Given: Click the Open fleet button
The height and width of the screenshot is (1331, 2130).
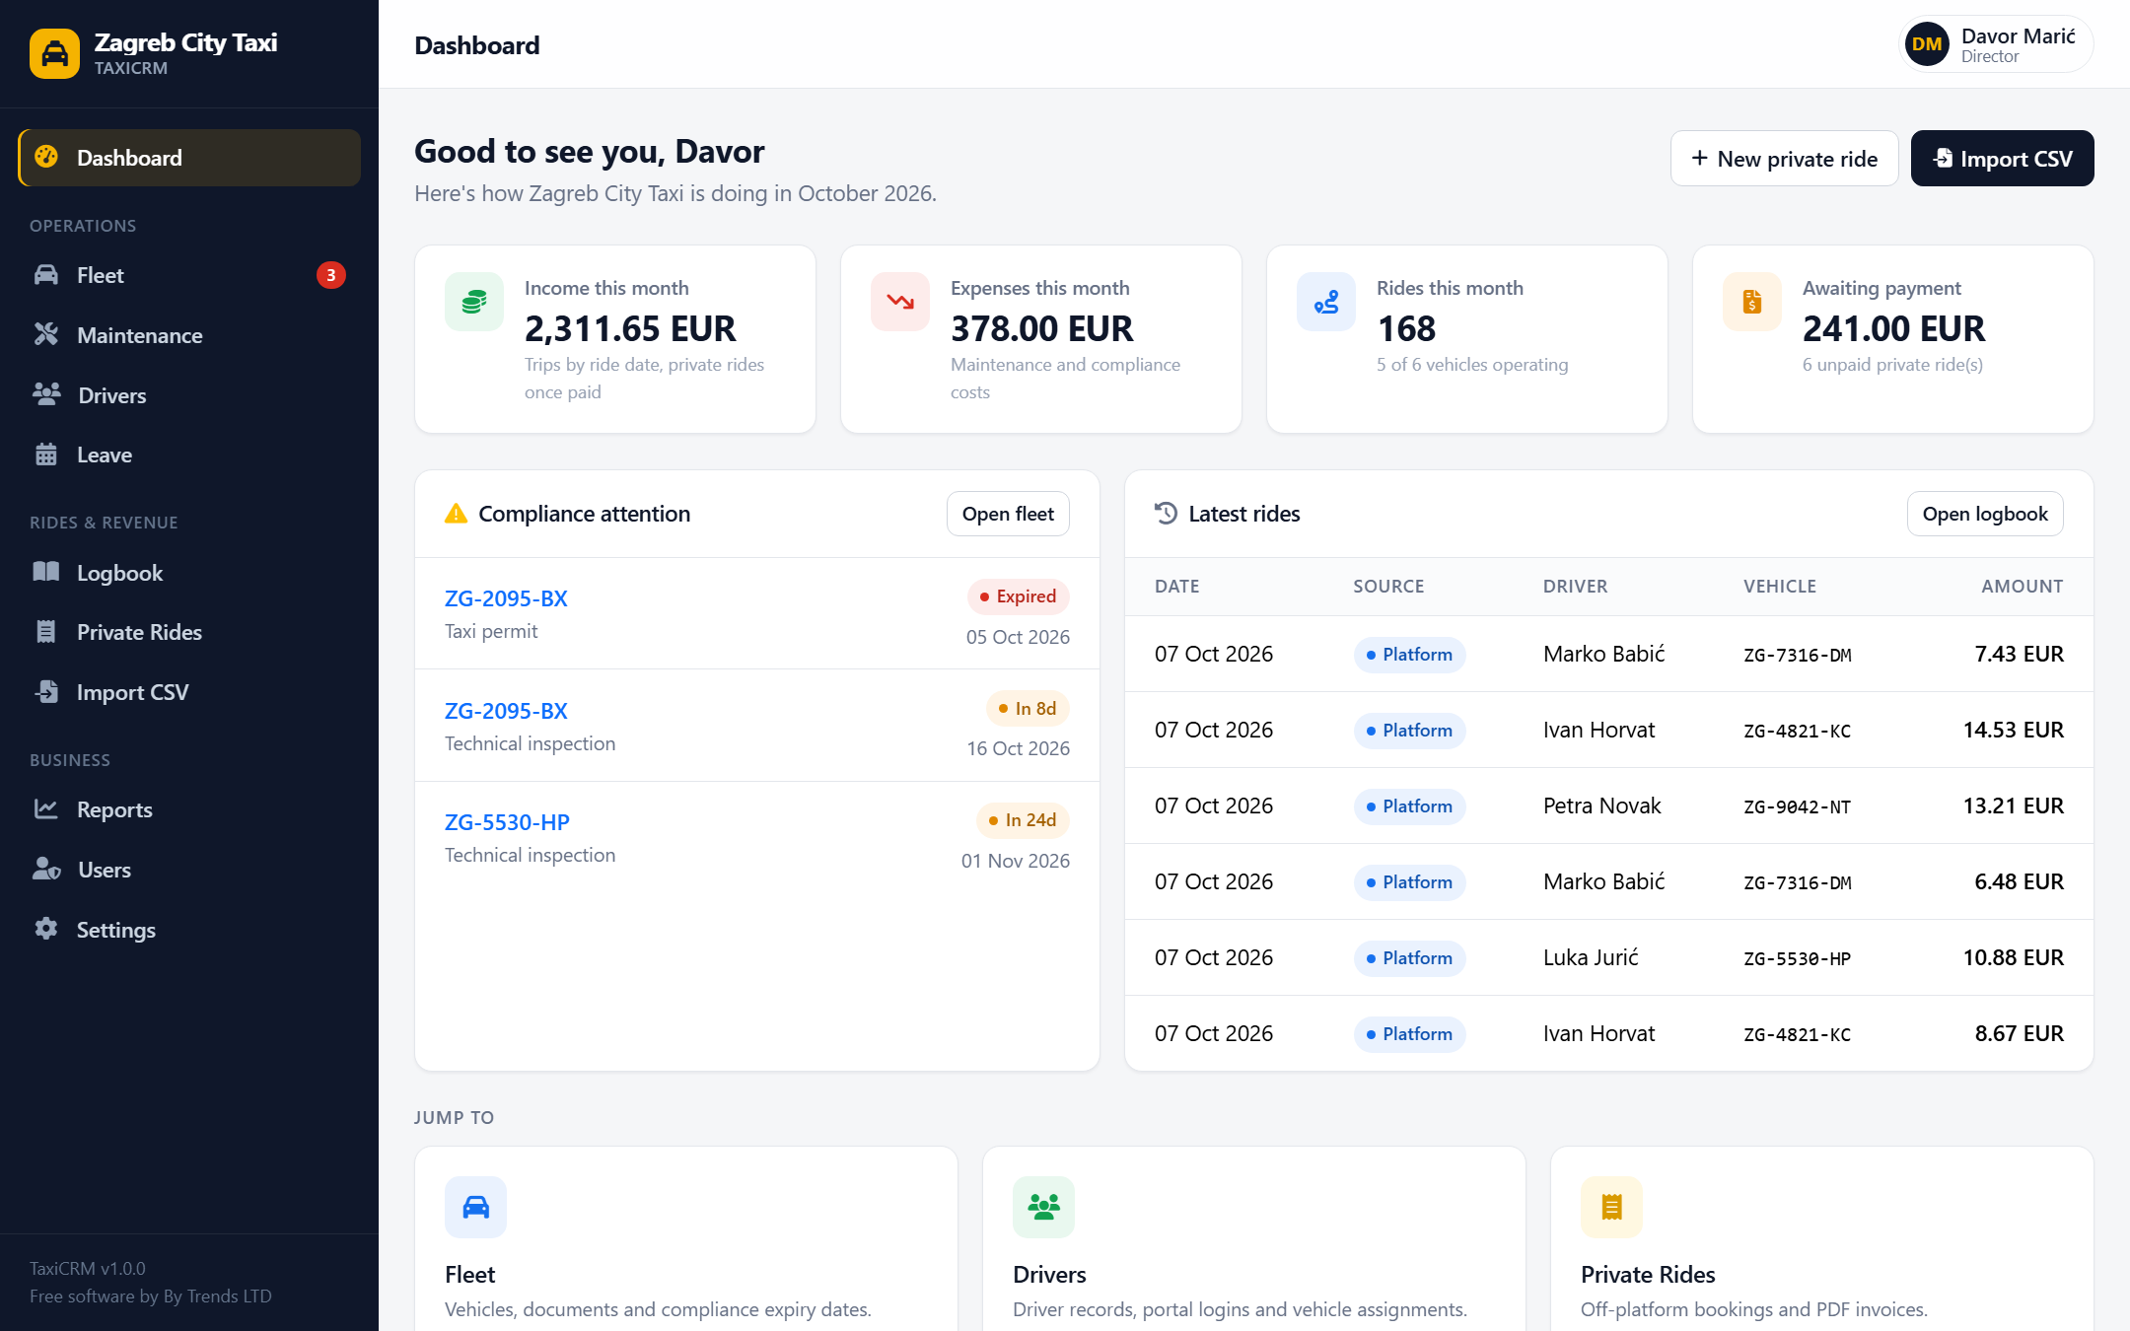Looking at the screenshot, I should (x=1008, y=514).
